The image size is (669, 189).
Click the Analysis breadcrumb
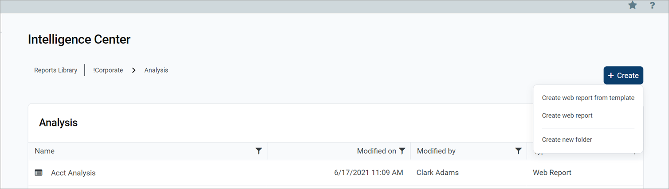pyautogui.click(x=156, y=70)
